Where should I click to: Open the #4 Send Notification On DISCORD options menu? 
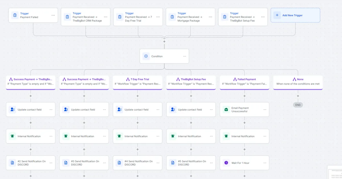coord(158,163)
